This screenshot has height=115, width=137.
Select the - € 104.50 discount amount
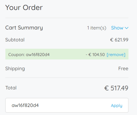tap(95, 55)
